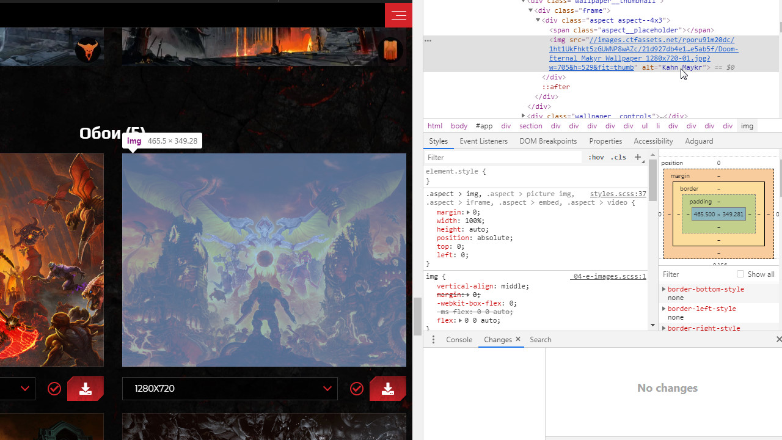Viewport: 782px width, 440px height.
Task: Toggle the .cls element classes panel
Action: pyautogui.click(x=619, y=157)
